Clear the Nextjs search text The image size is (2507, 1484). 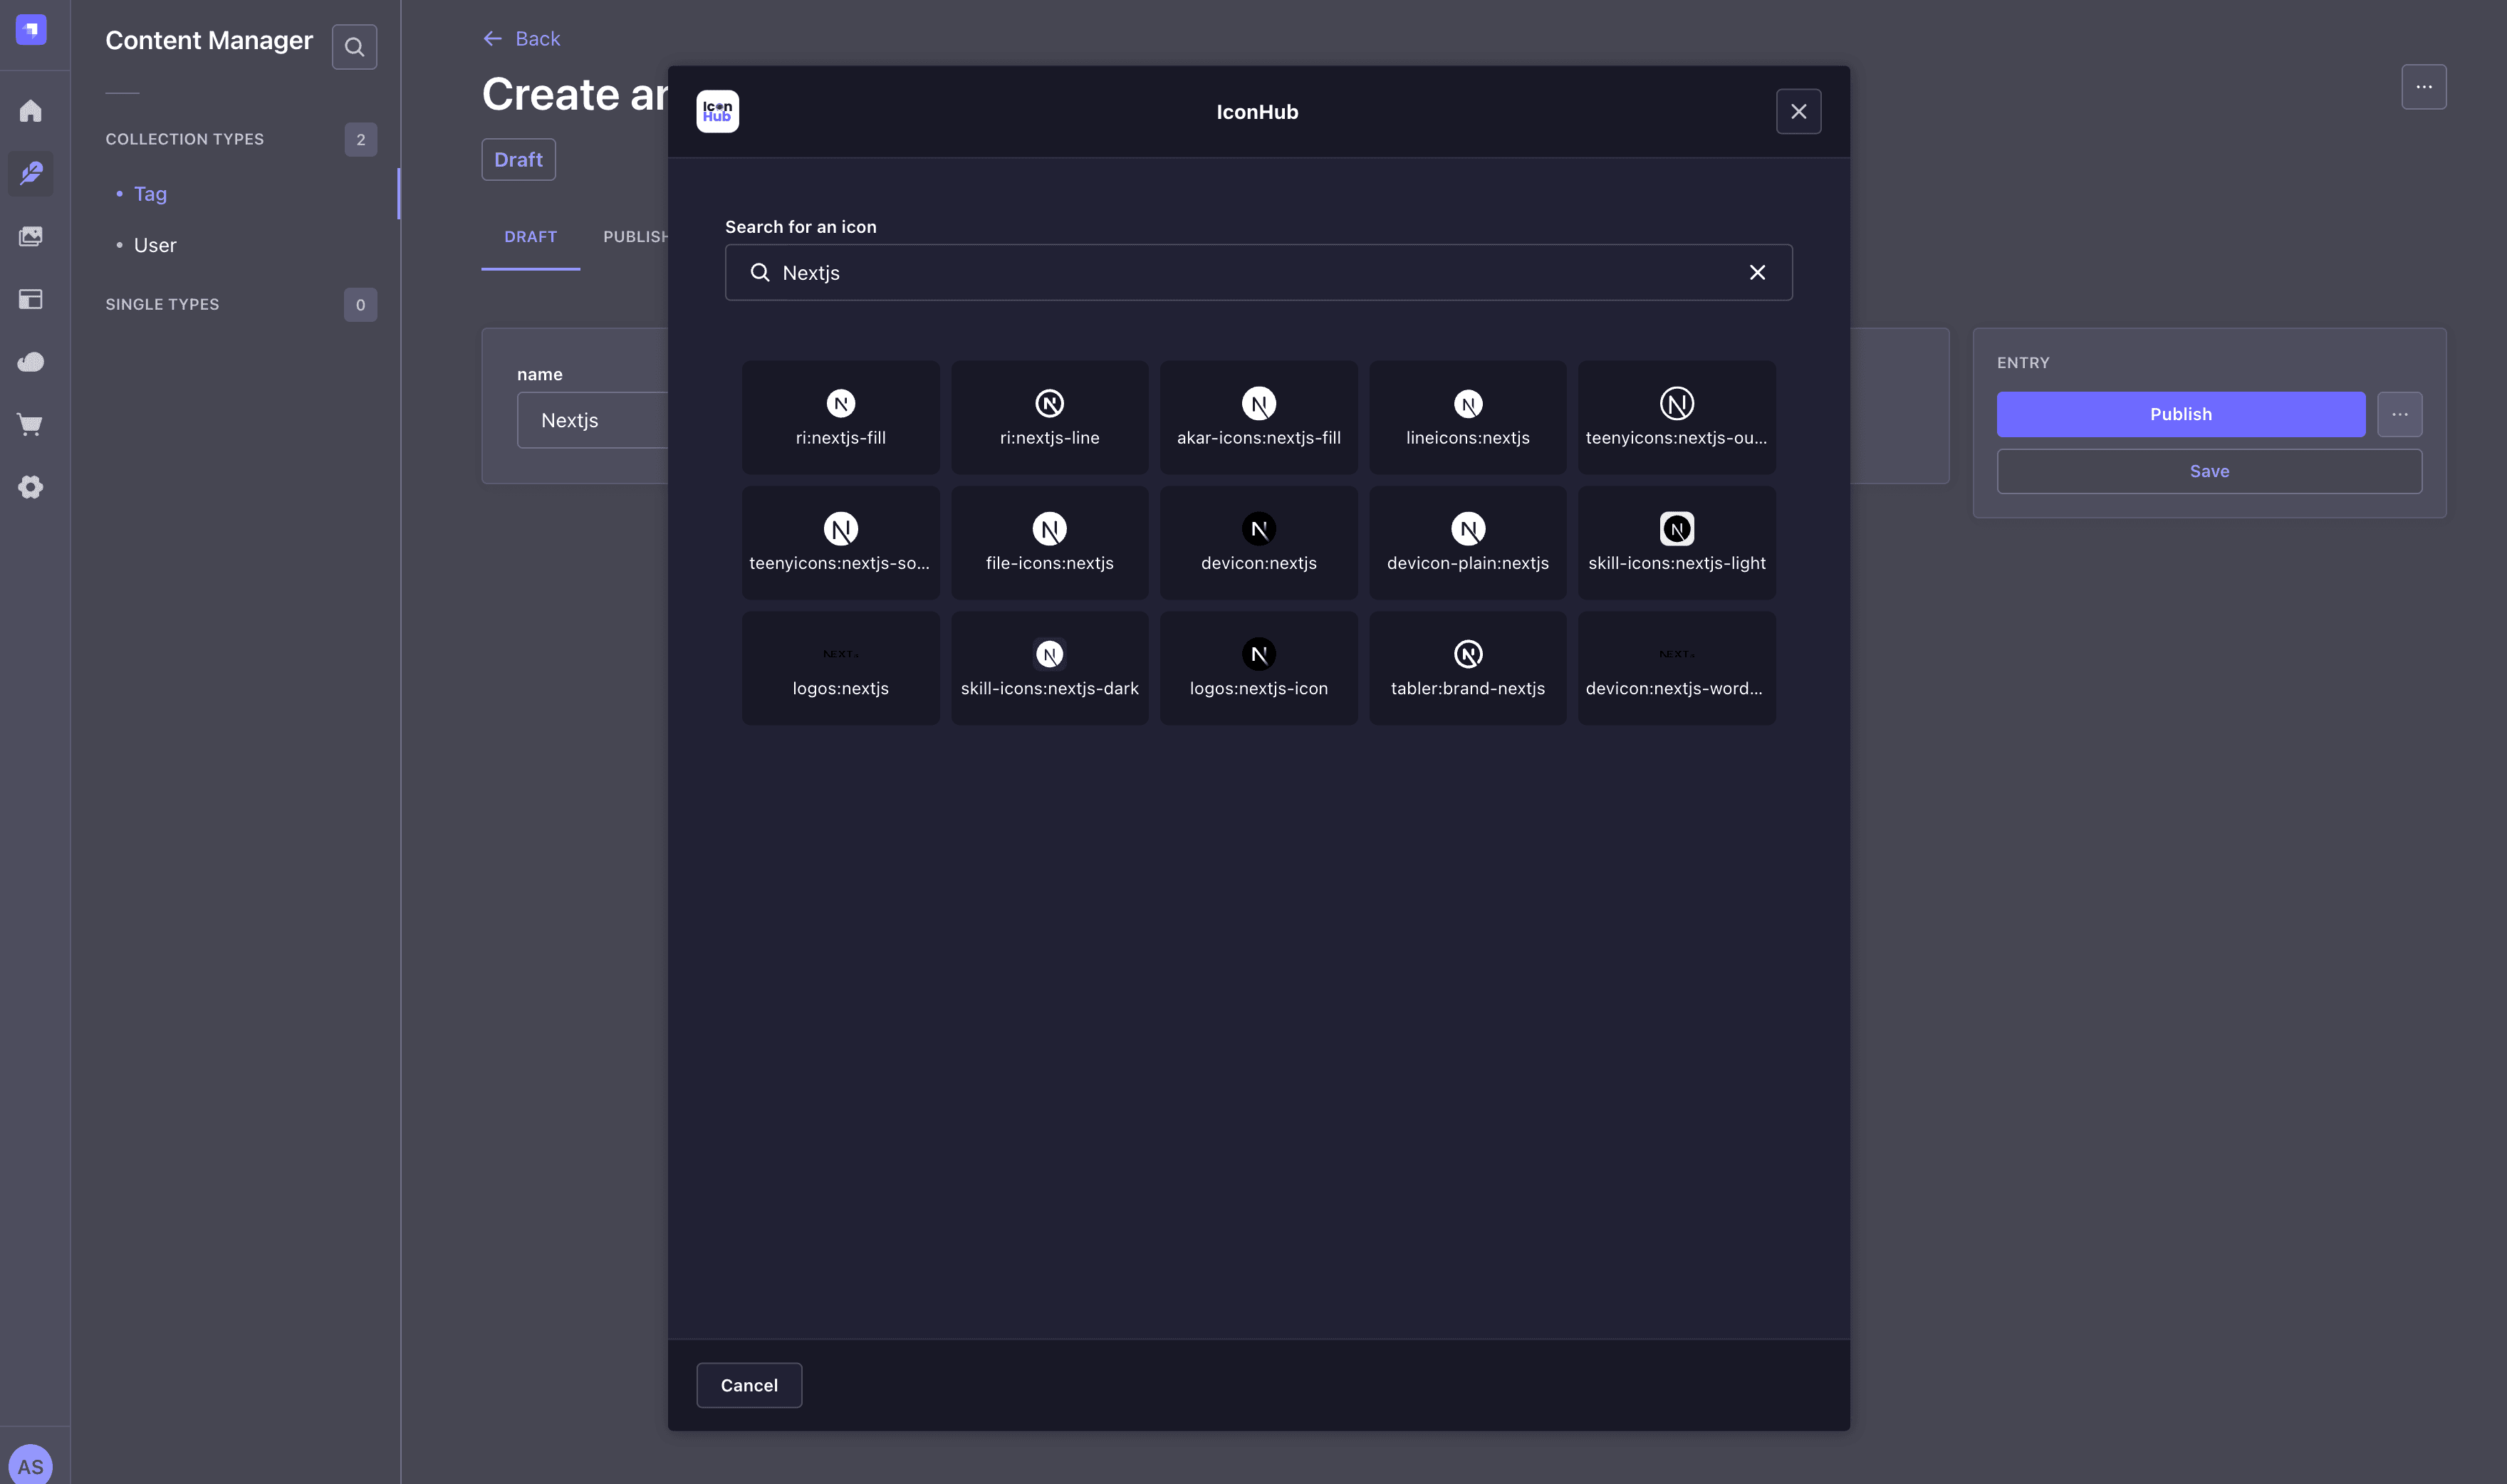pyautogui.click(x=1756, y=272)
